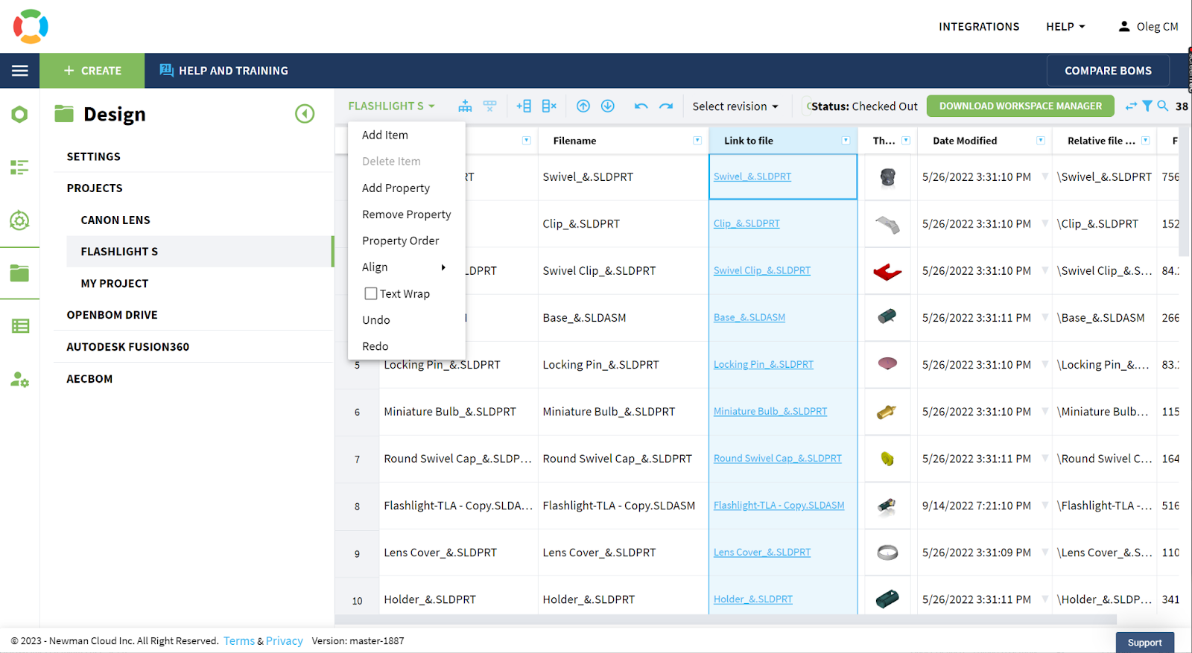Click the circled down-arrow toolbar icon

pos(608,106)
